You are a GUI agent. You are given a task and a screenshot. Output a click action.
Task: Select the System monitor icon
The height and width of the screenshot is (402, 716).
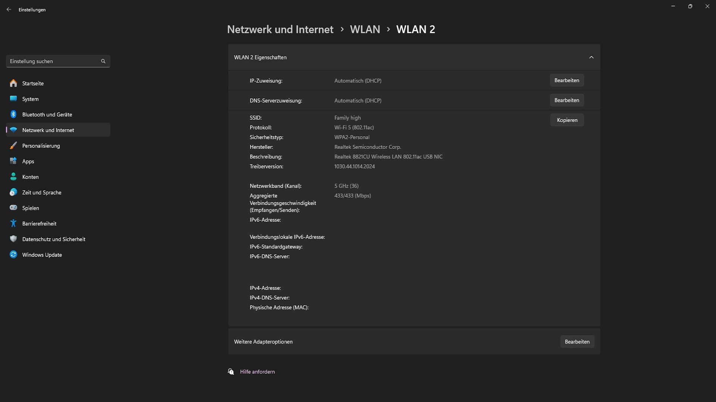click(13, 99)
